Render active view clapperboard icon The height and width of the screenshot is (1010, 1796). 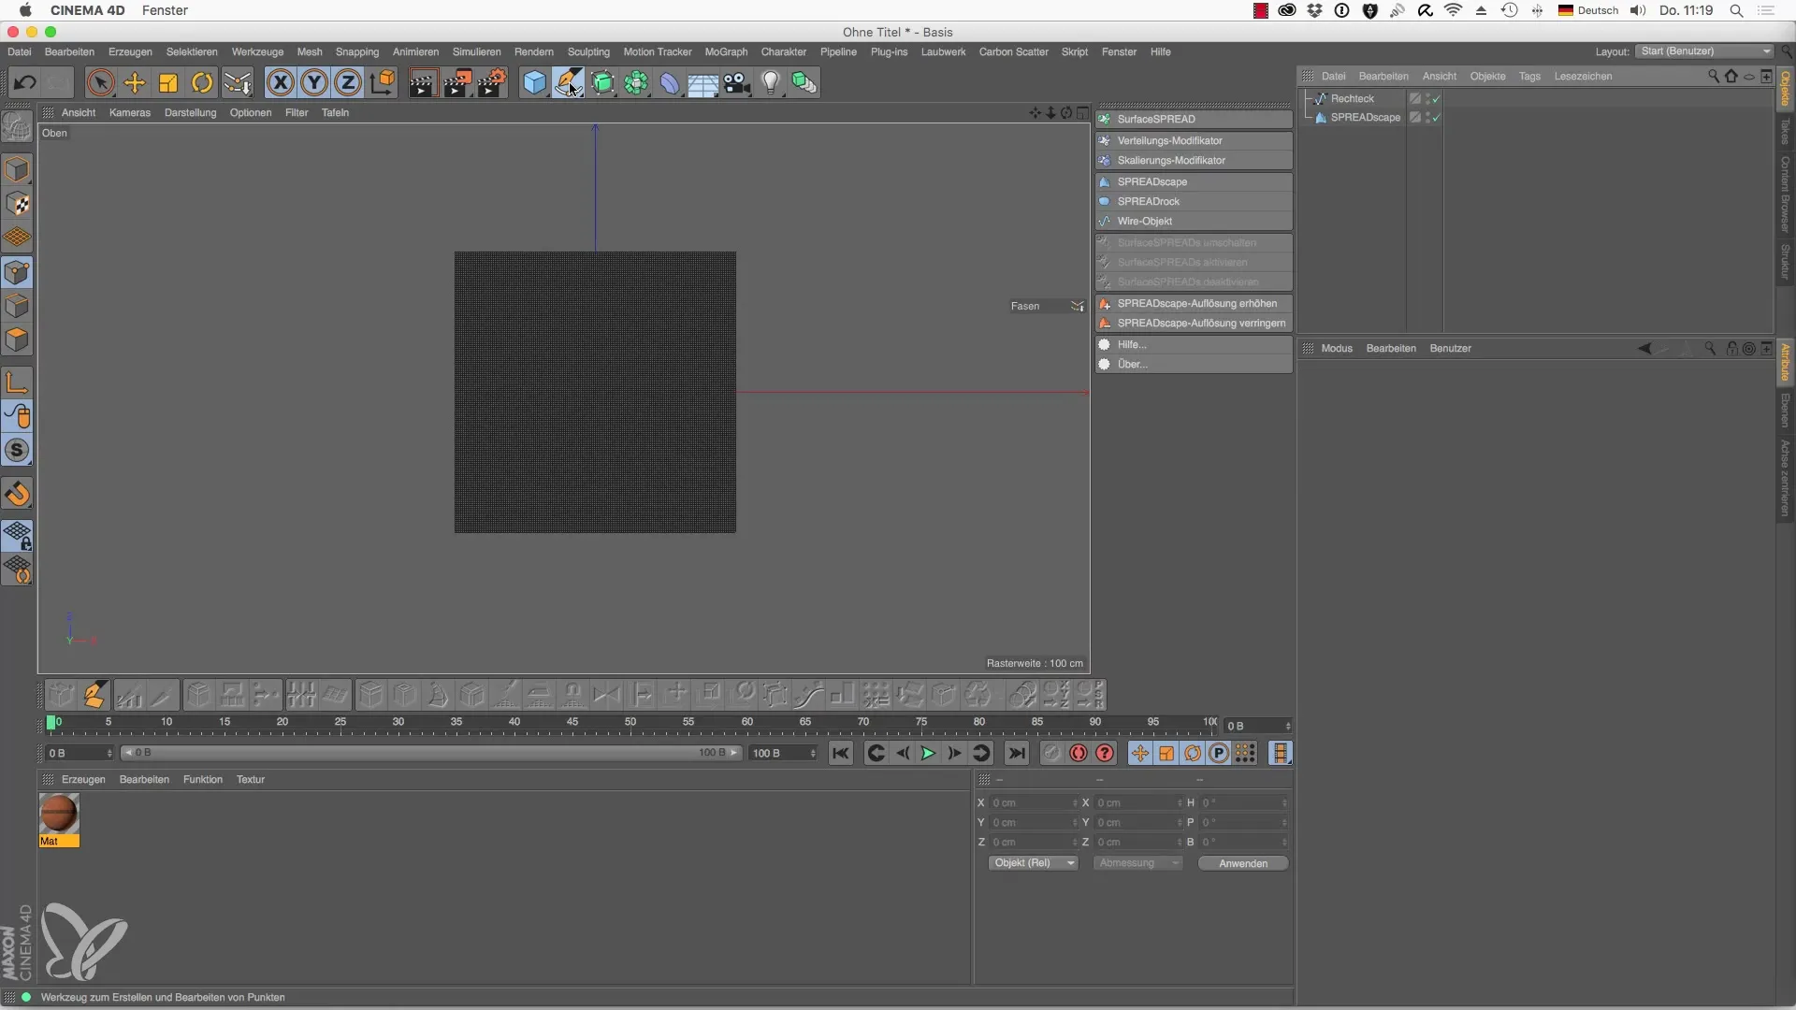pyautogui.click(x=423, y=82)
